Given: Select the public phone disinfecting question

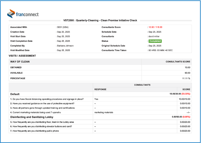Looking at the screenshot, I should click(x=35, y=131).
